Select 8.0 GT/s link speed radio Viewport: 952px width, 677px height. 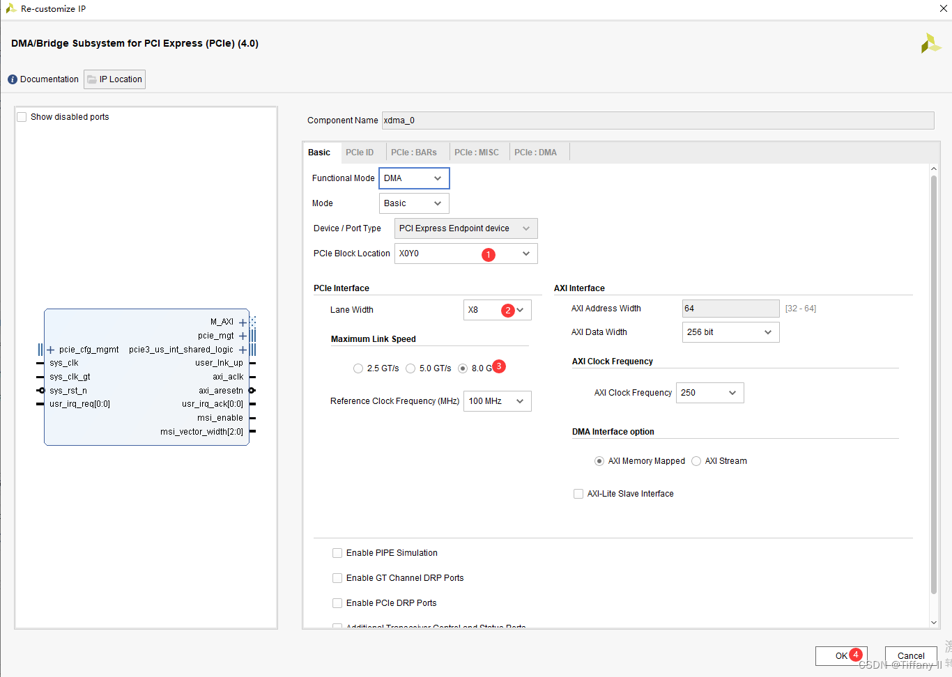tap(463, 368)
